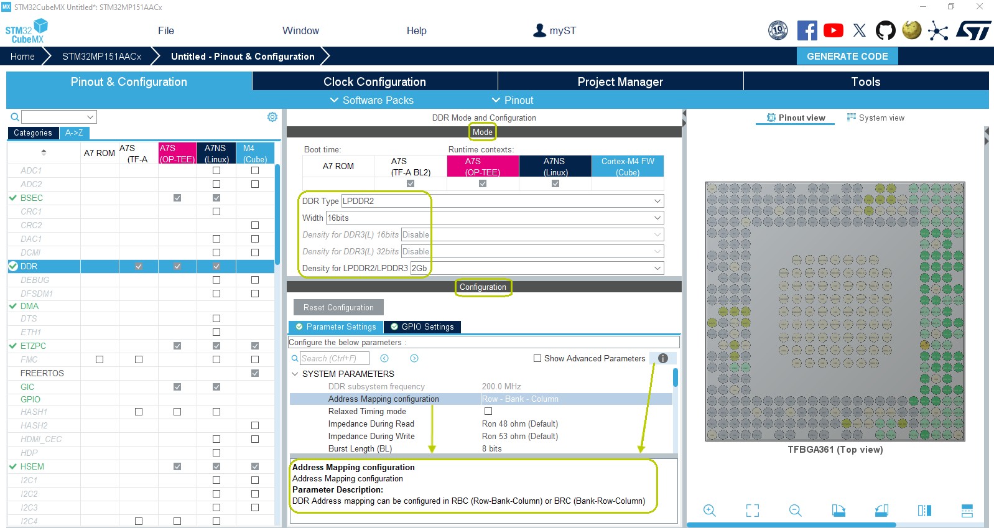
Task: Click the gear icon in the categories panel
Action: 272,117
